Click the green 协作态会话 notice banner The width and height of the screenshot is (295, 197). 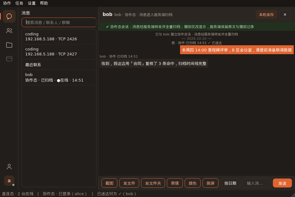197,26
